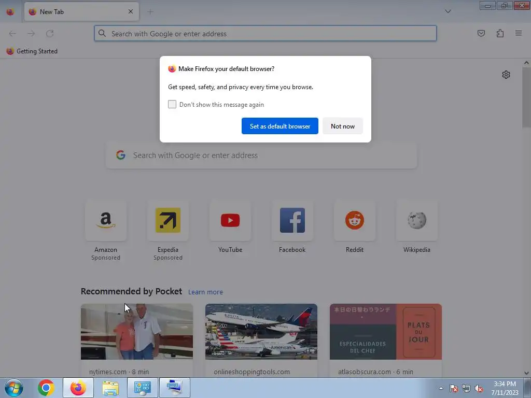The height and width of the screenshot is (398, 531).
Task: Expand the list all tabs chevron
Action: [448, 11]
